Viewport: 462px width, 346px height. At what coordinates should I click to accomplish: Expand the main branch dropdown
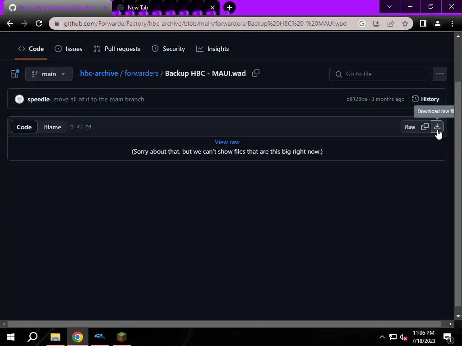pyautogui.click(x=49, y=74)
